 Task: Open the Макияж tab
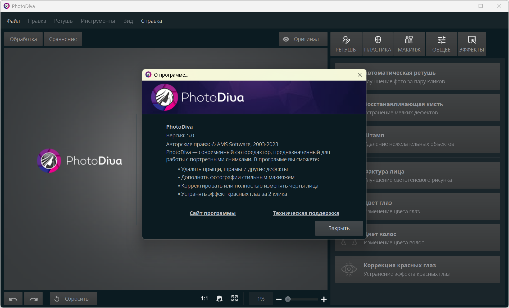(409, 44)
